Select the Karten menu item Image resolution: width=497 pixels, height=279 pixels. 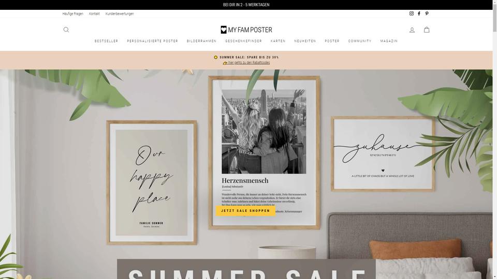click(x=278, y=41)
